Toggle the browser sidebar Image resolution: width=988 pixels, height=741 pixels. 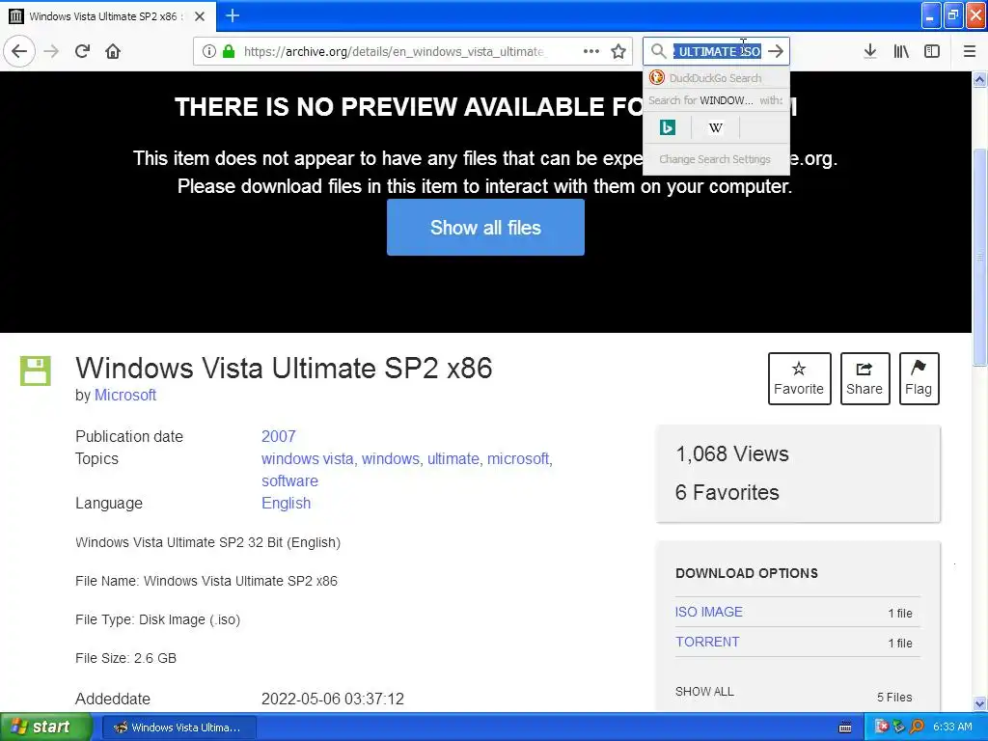(932, 51)
